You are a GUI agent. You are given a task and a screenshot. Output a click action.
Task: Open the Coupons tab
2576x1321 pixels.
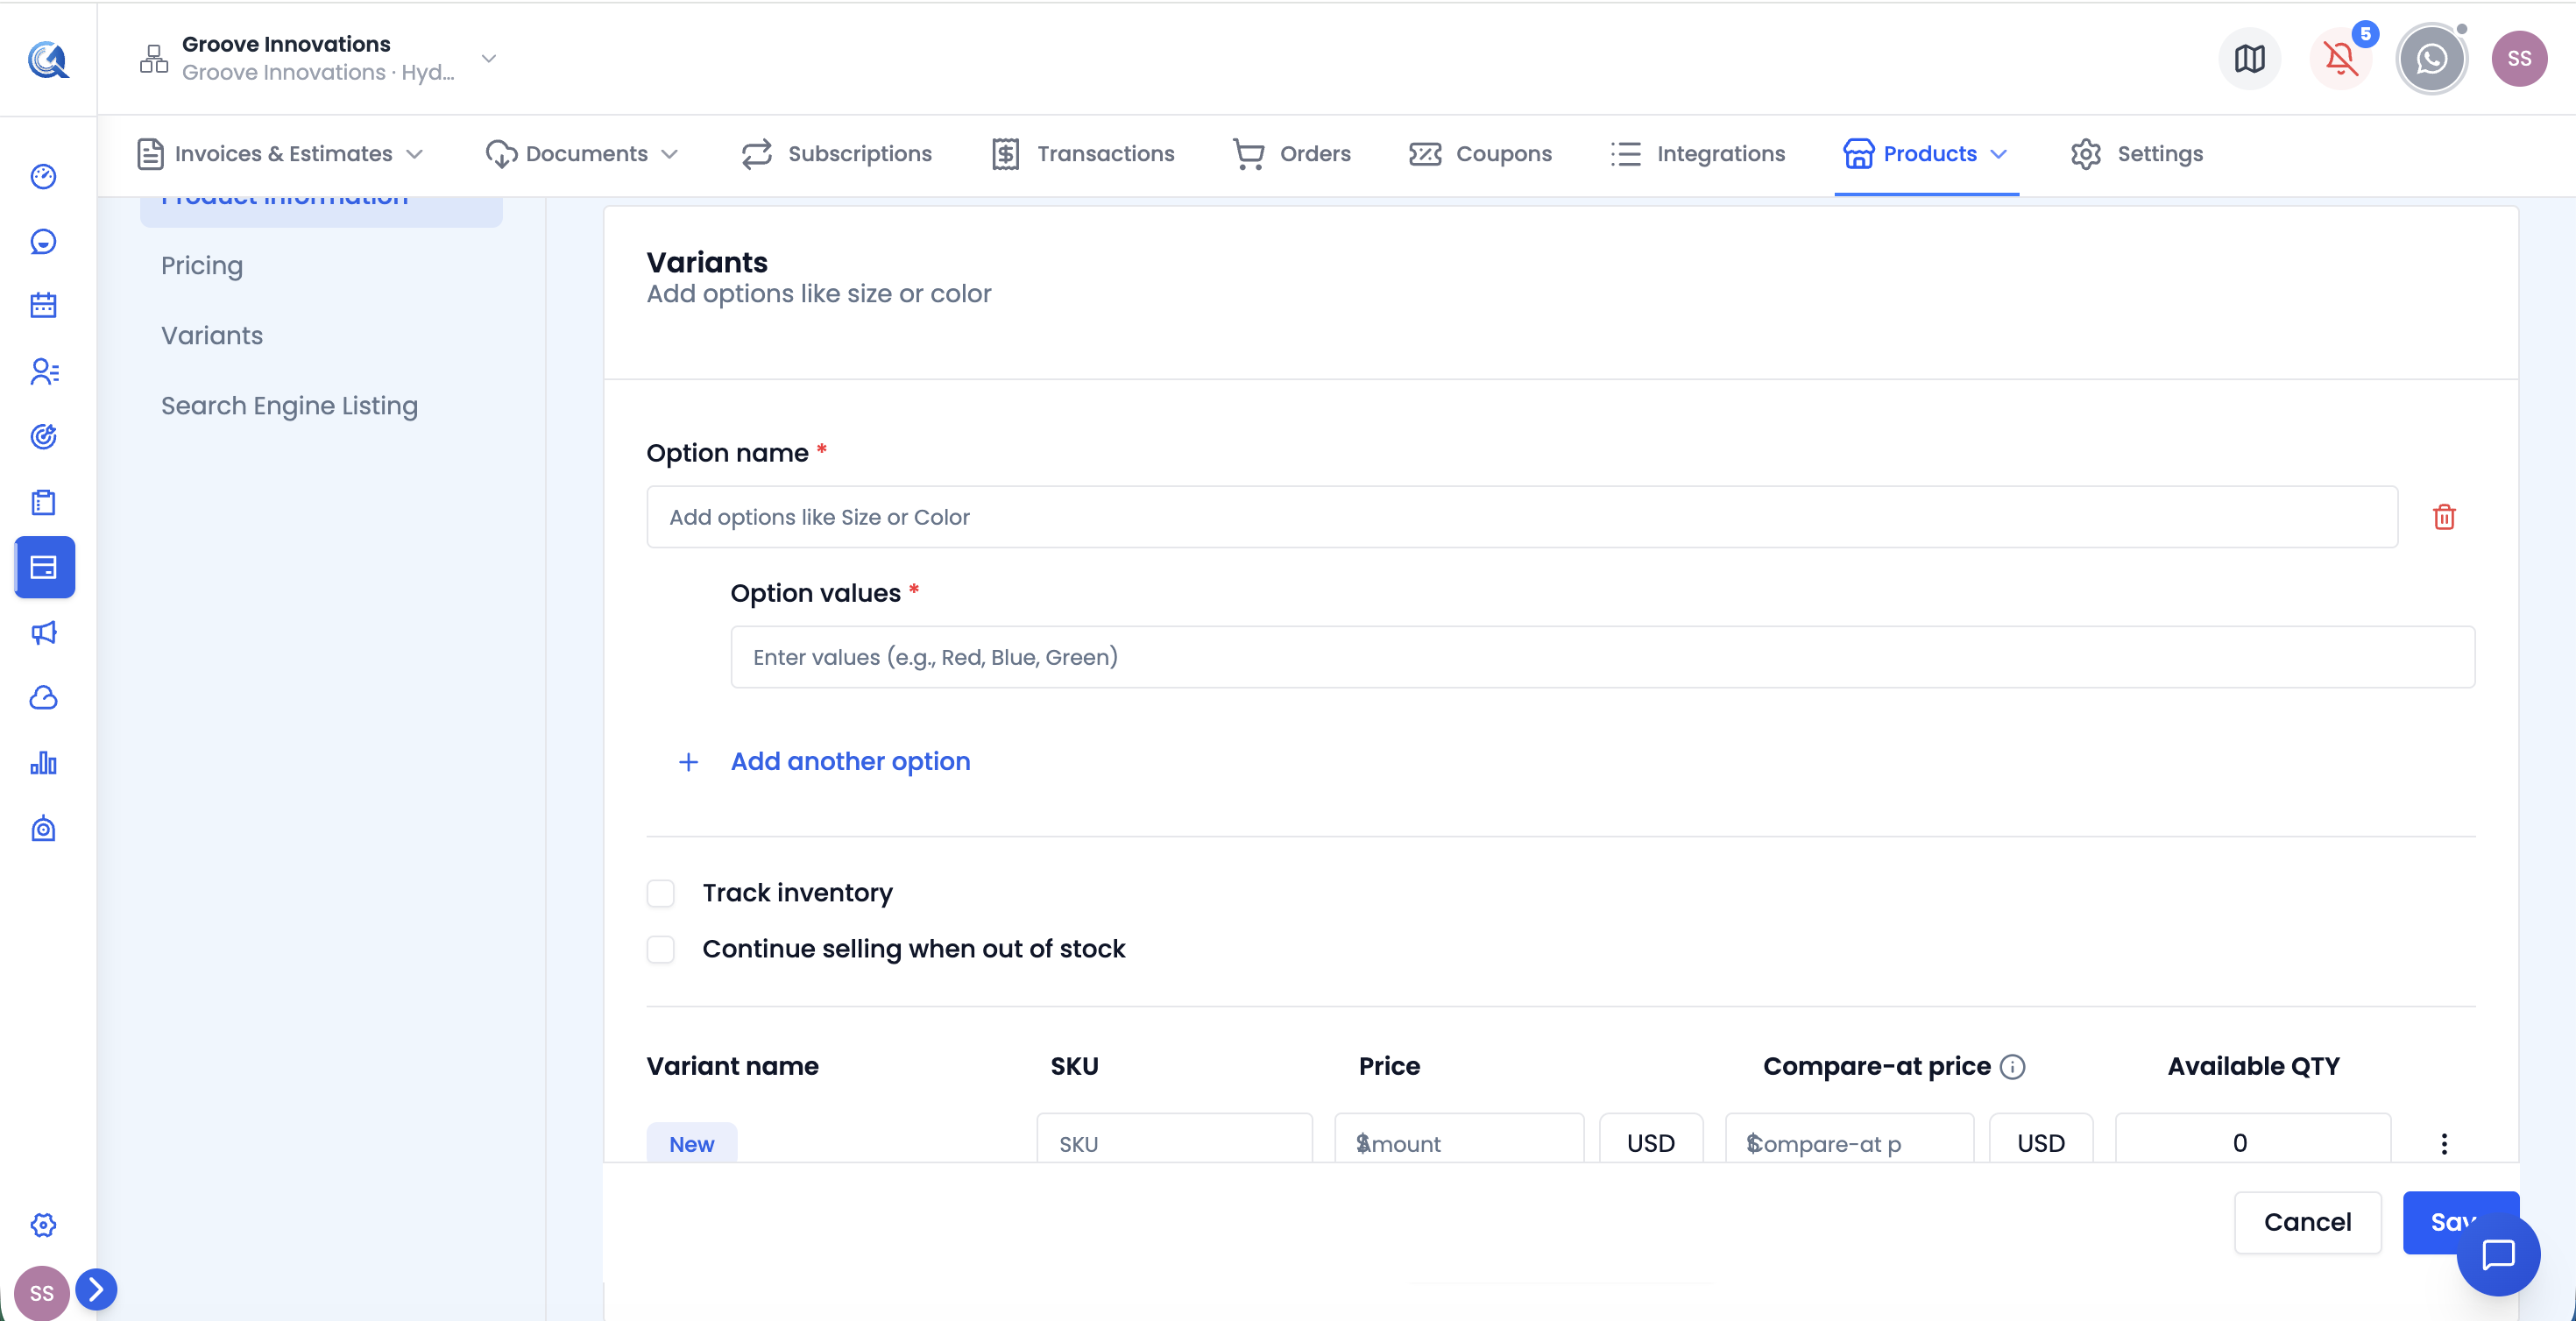[x=1480, y=154]
